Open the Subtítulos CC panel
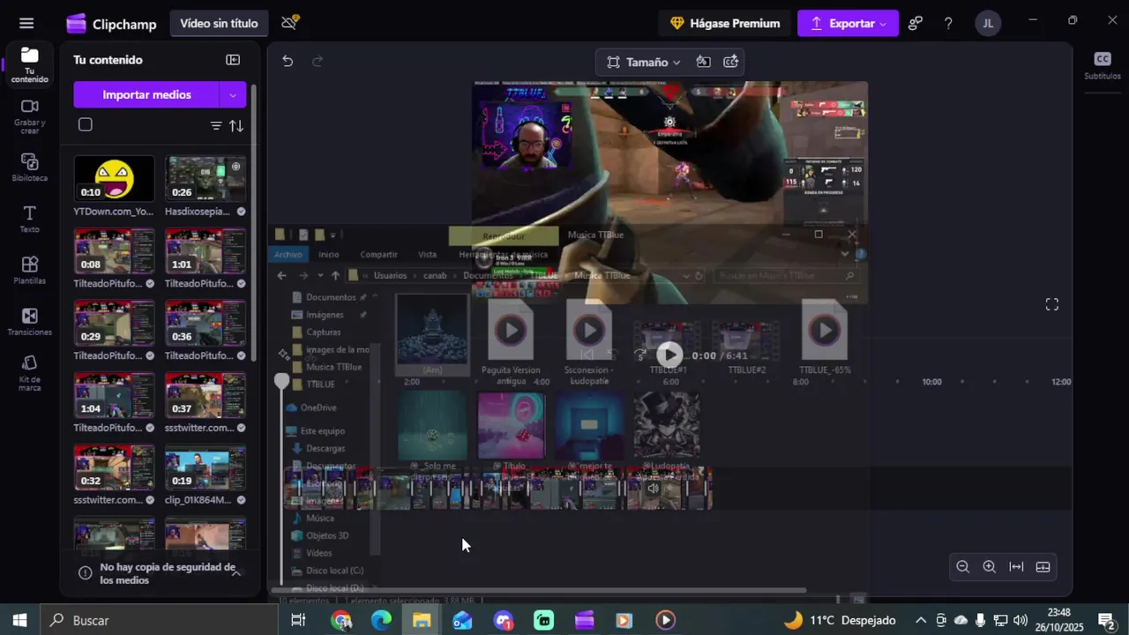Viewport: 1129px width, 635px height. [1103, 64]
